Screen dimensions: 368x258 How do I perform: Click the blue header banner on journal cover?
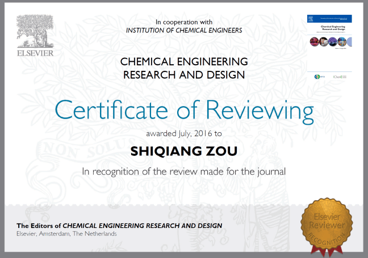click(328, 19)
